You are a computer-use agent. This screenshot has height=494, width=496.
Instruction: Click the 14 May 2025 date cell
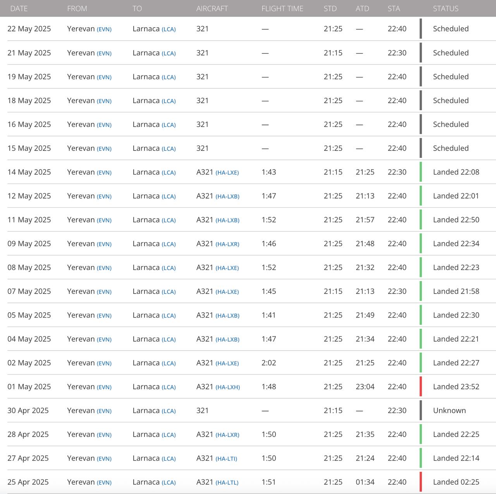click(x=29, y=172)
